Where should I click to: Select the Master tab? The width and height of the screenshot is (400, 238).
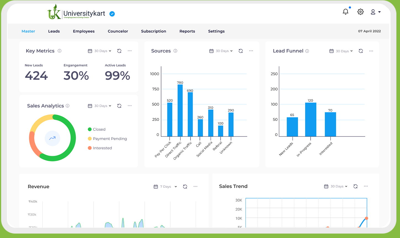coord(28,31)
